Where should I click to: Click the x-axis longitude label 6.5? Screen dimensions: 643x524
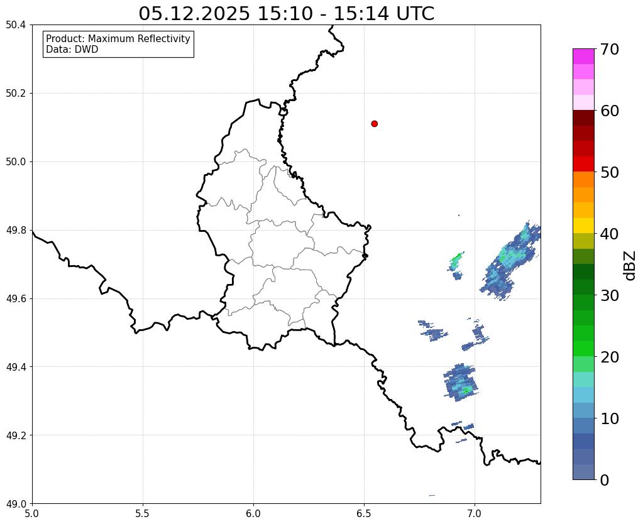point(364,513)
